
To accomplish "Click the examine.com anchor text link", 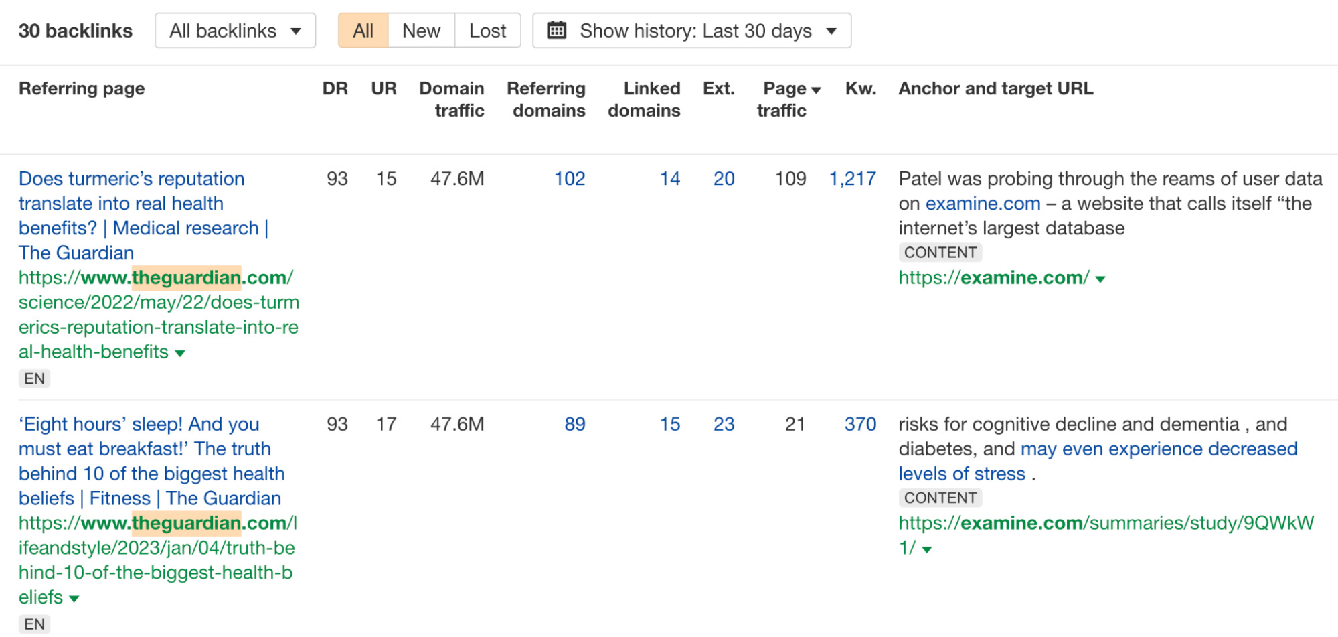I will [x=983, y=204].
